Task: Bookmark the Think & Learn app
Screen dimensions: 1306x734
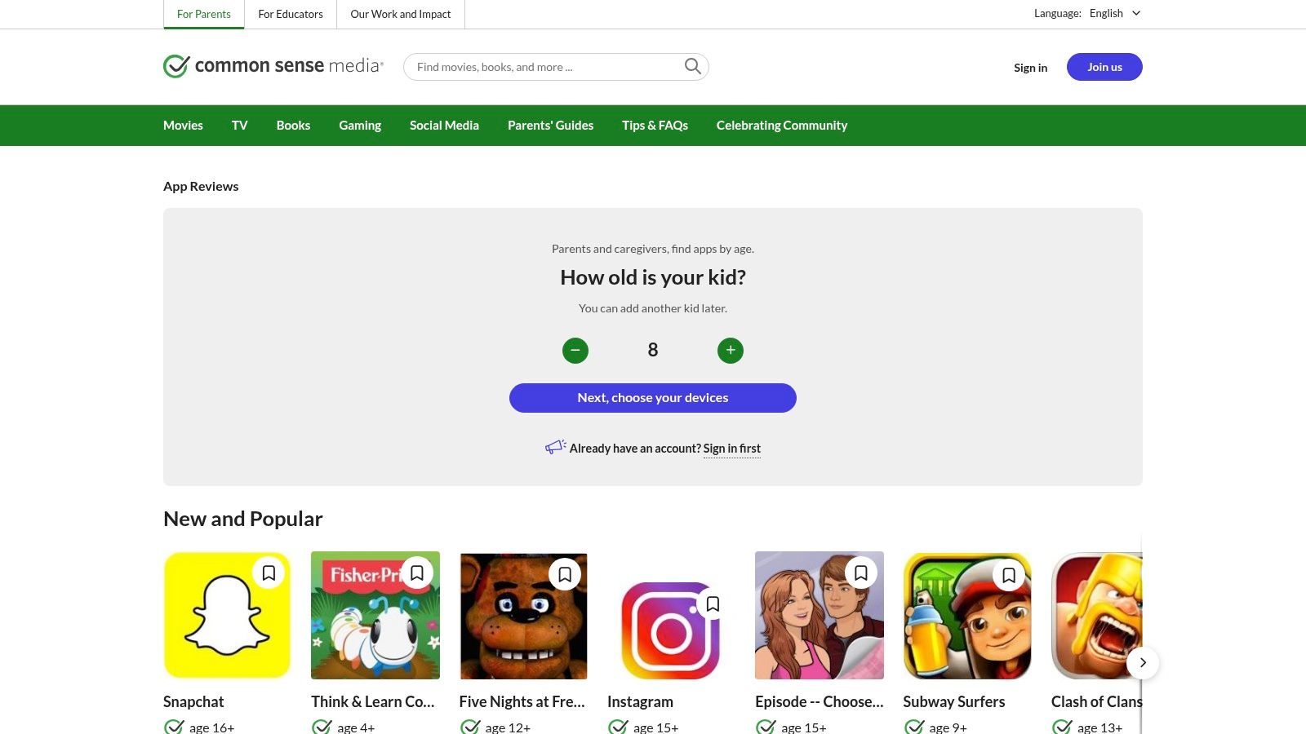Action: [417, 573]
